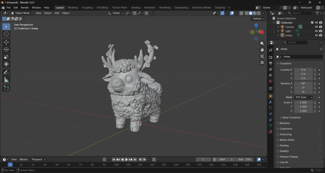Switch to the Sculpting workspace tab
325x173 pixels.
[87, 8]
